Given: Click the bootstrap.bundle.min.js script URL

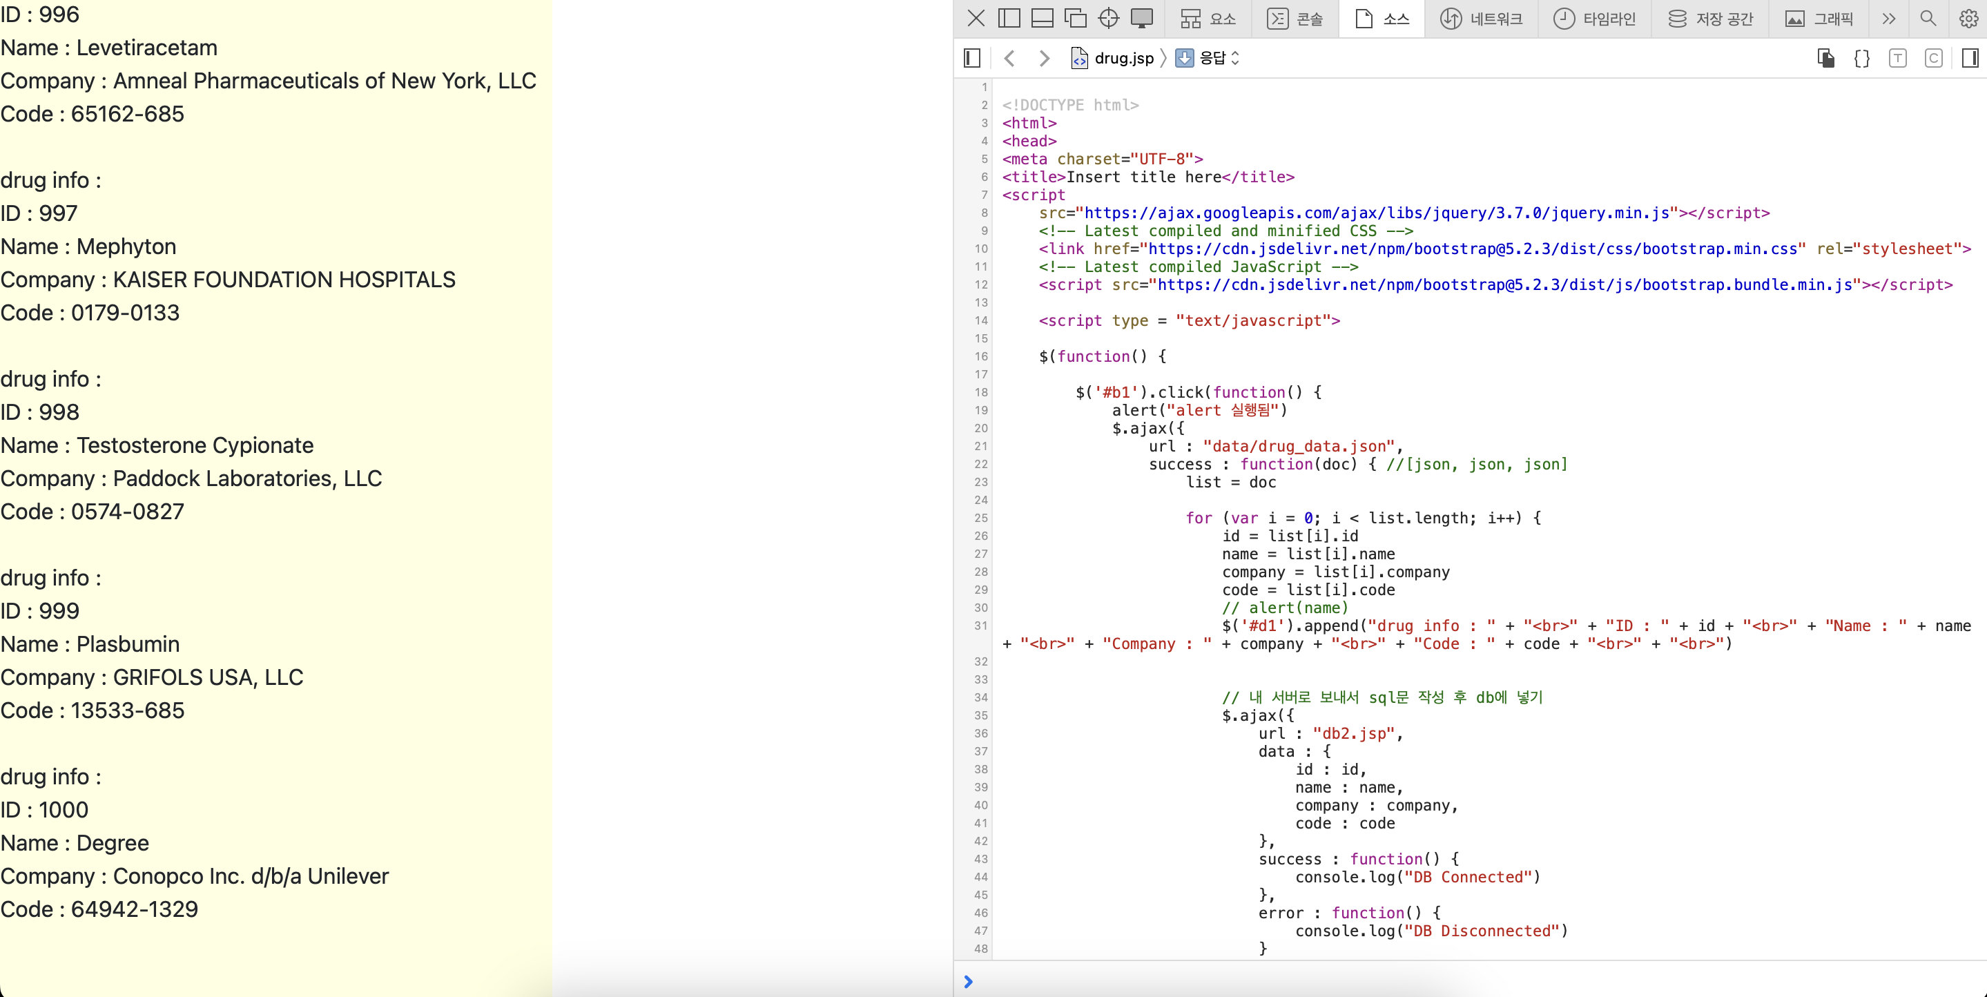Looking at the screenshot, I should click(x=1505, y=284).
